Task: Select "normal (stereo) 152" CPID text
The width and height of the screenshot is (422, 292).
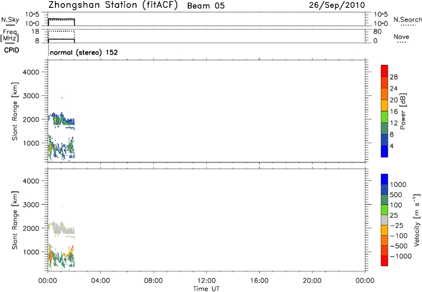Action: [84, 52]
